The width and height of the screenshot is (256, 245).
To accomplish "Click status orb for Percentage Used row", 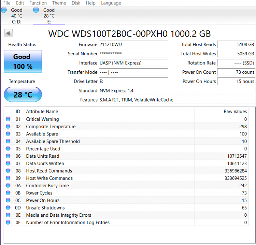I will click(8, 148).
